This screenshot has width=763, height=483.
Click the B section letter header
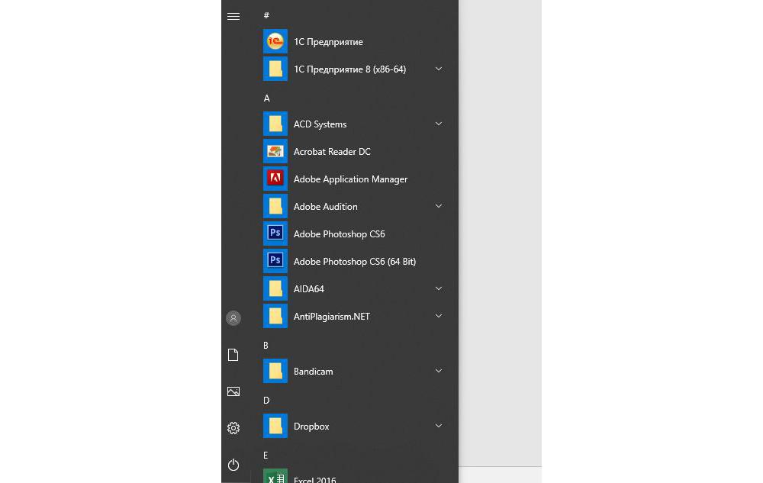266,346
